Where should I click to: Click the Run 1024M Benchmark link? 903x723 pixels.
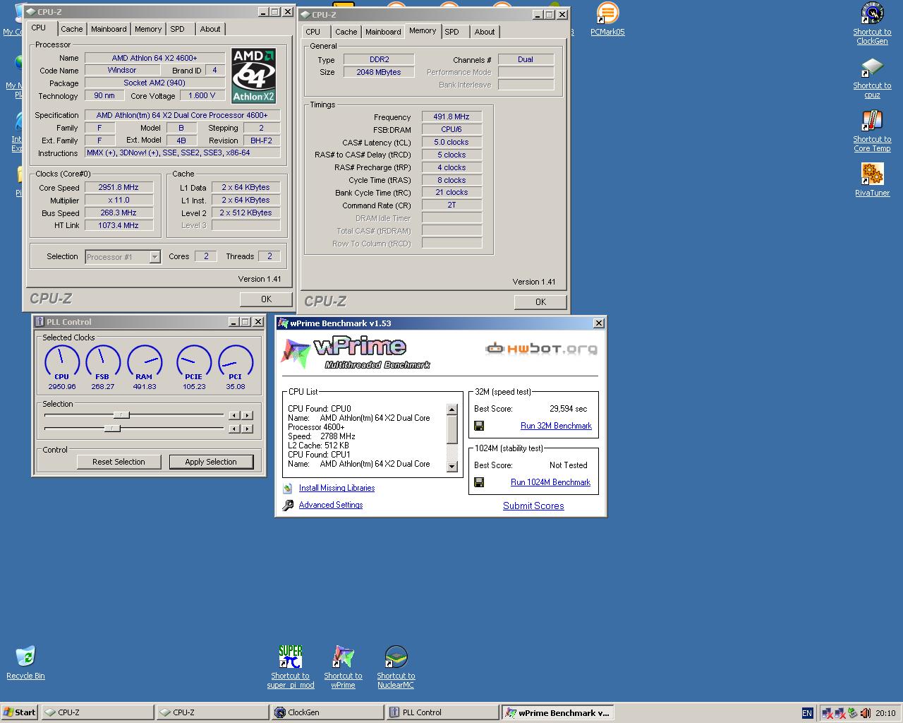click(550, 482)
